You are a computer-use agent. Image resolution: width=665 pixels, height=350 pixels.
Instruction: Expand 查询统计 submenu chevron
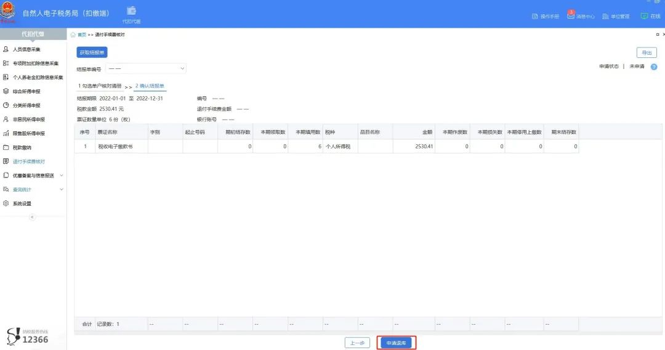coord(62,189)
